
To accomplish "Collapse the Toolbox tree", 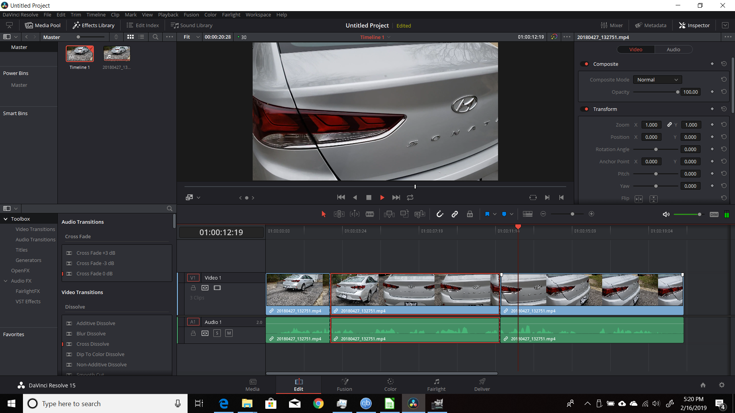I will [6, 219].
